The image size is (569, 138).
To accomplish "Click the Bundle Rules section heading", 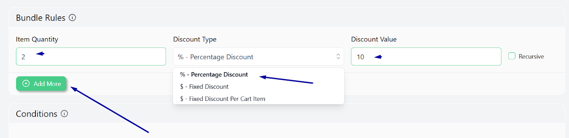I will [41, 18].
